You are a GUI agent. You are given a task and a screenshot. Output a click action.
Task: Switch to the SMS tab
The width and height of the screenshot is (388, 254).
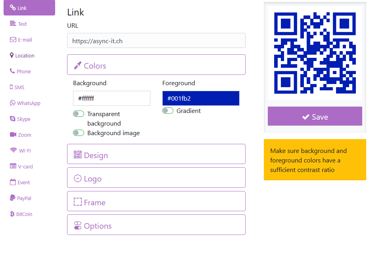point(12,87)
